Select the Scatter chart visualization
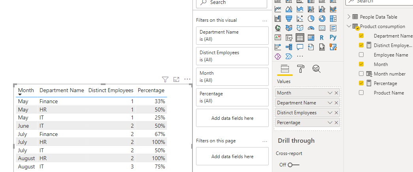 [x=300, y=19]
